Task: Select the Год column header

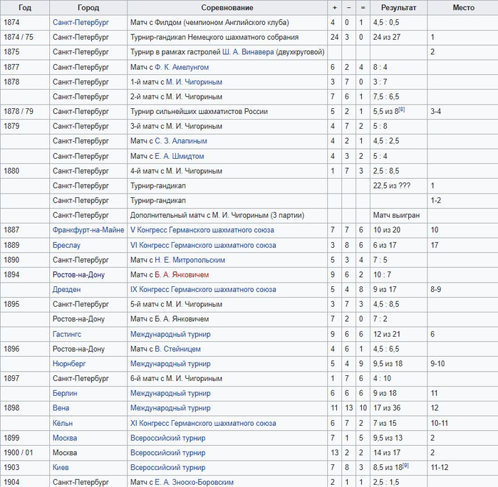Action: [25, 8]
